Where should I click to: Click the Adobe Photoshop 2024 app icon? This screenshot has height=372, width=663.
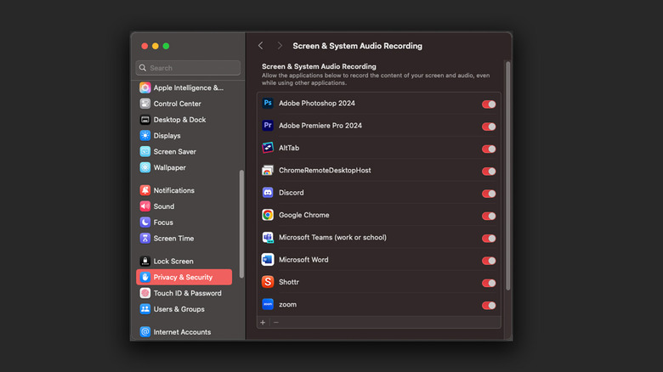pos(268,104)
